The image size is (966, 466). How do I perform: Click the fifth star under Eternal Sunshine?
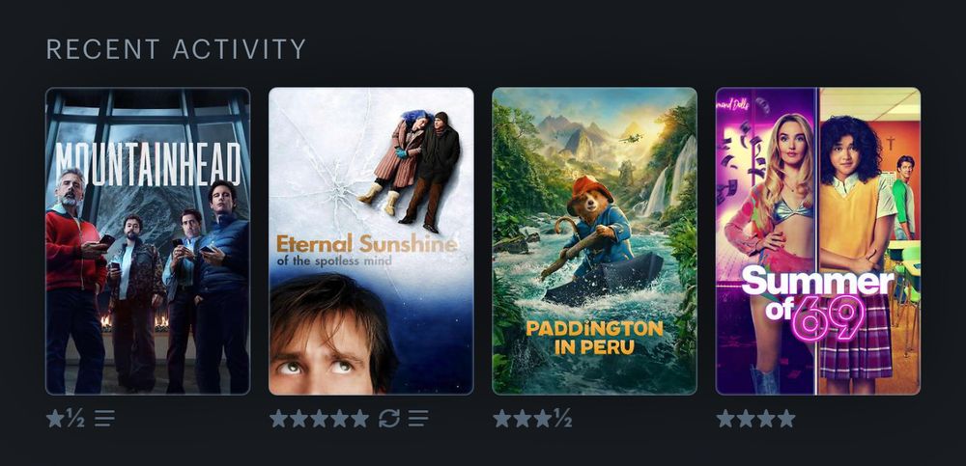(359, 419)
